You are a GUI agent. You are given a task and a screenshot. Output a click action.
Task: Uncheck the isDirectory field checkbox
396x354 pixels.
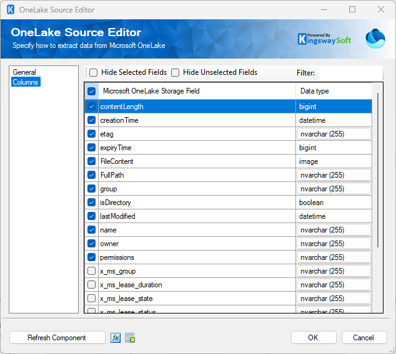(x=91, y=203)
